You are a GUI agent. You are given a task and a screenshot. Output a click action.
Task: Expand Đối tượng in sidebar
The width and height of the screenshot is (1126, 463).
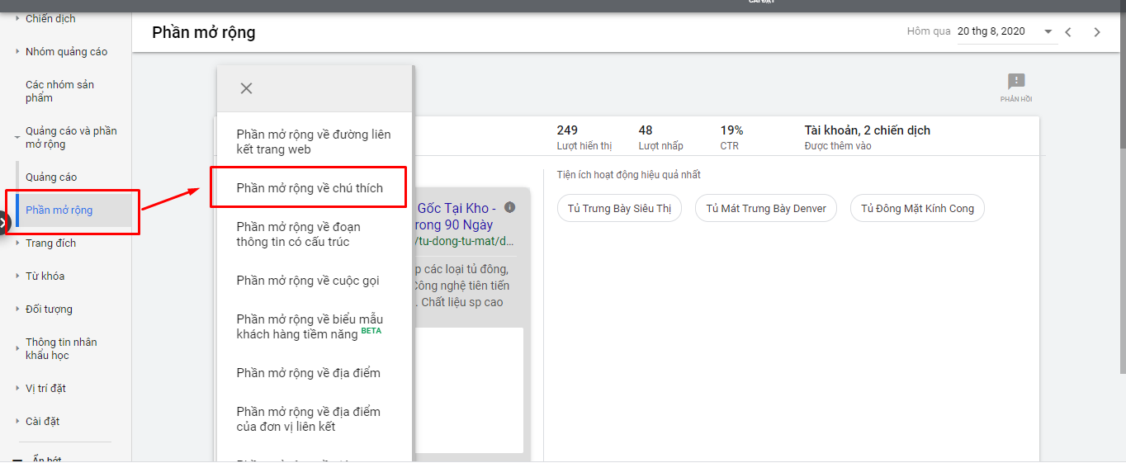tap(18, 309)
